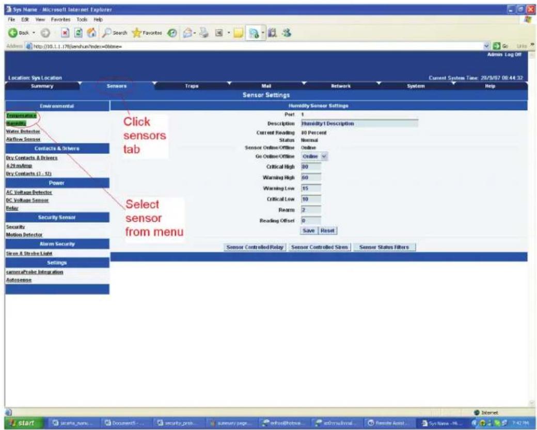Open the Search pane in toolbar

[115, 33]
